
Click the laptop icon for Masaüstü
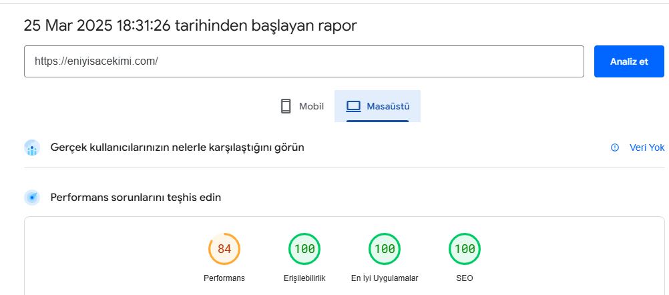[353, 106]
